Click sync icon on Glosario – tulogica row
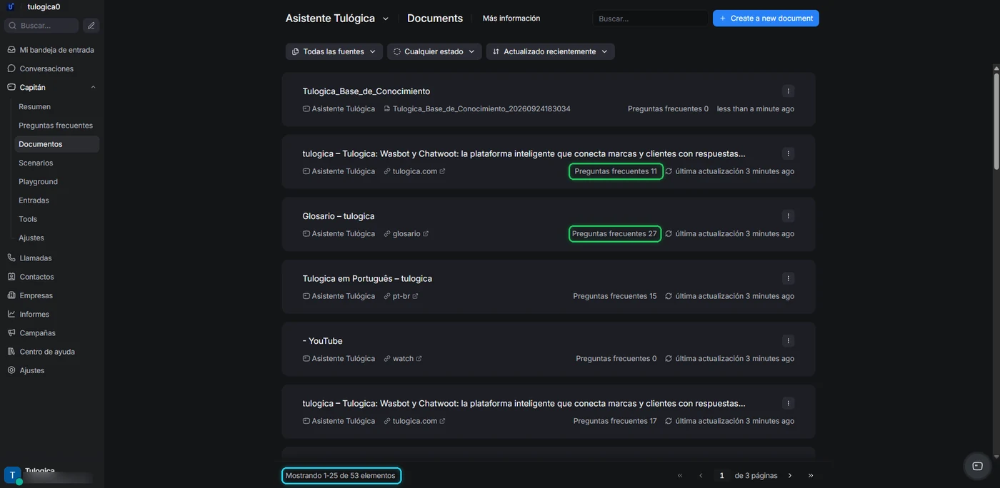The image size is (1000, 488). 669,233
